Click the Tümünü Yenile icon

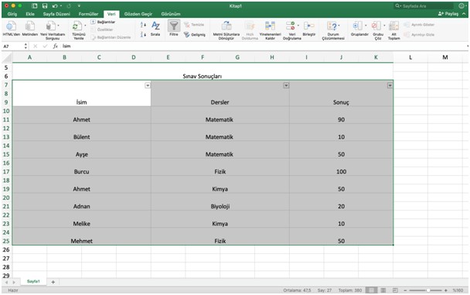click(x=77, y=26)
